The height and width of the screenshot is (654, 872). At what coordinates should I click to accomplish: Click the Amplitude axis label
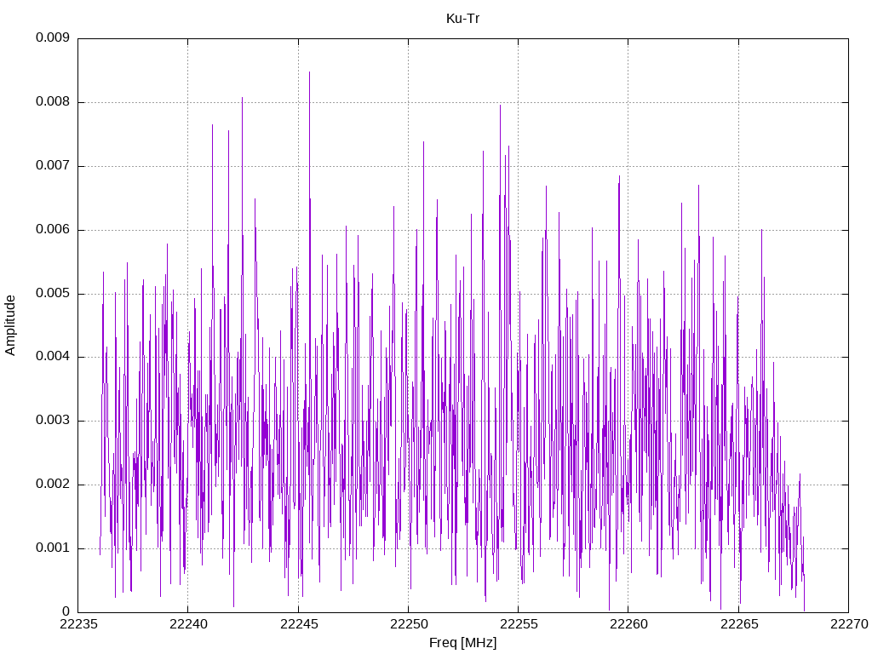(10, 325)
